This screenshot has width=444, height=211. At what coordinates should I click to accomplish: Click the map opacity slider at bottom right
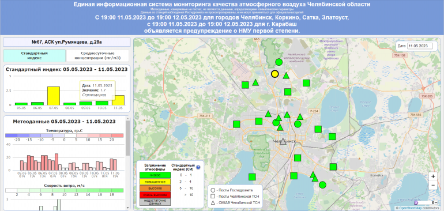[426, 203]
